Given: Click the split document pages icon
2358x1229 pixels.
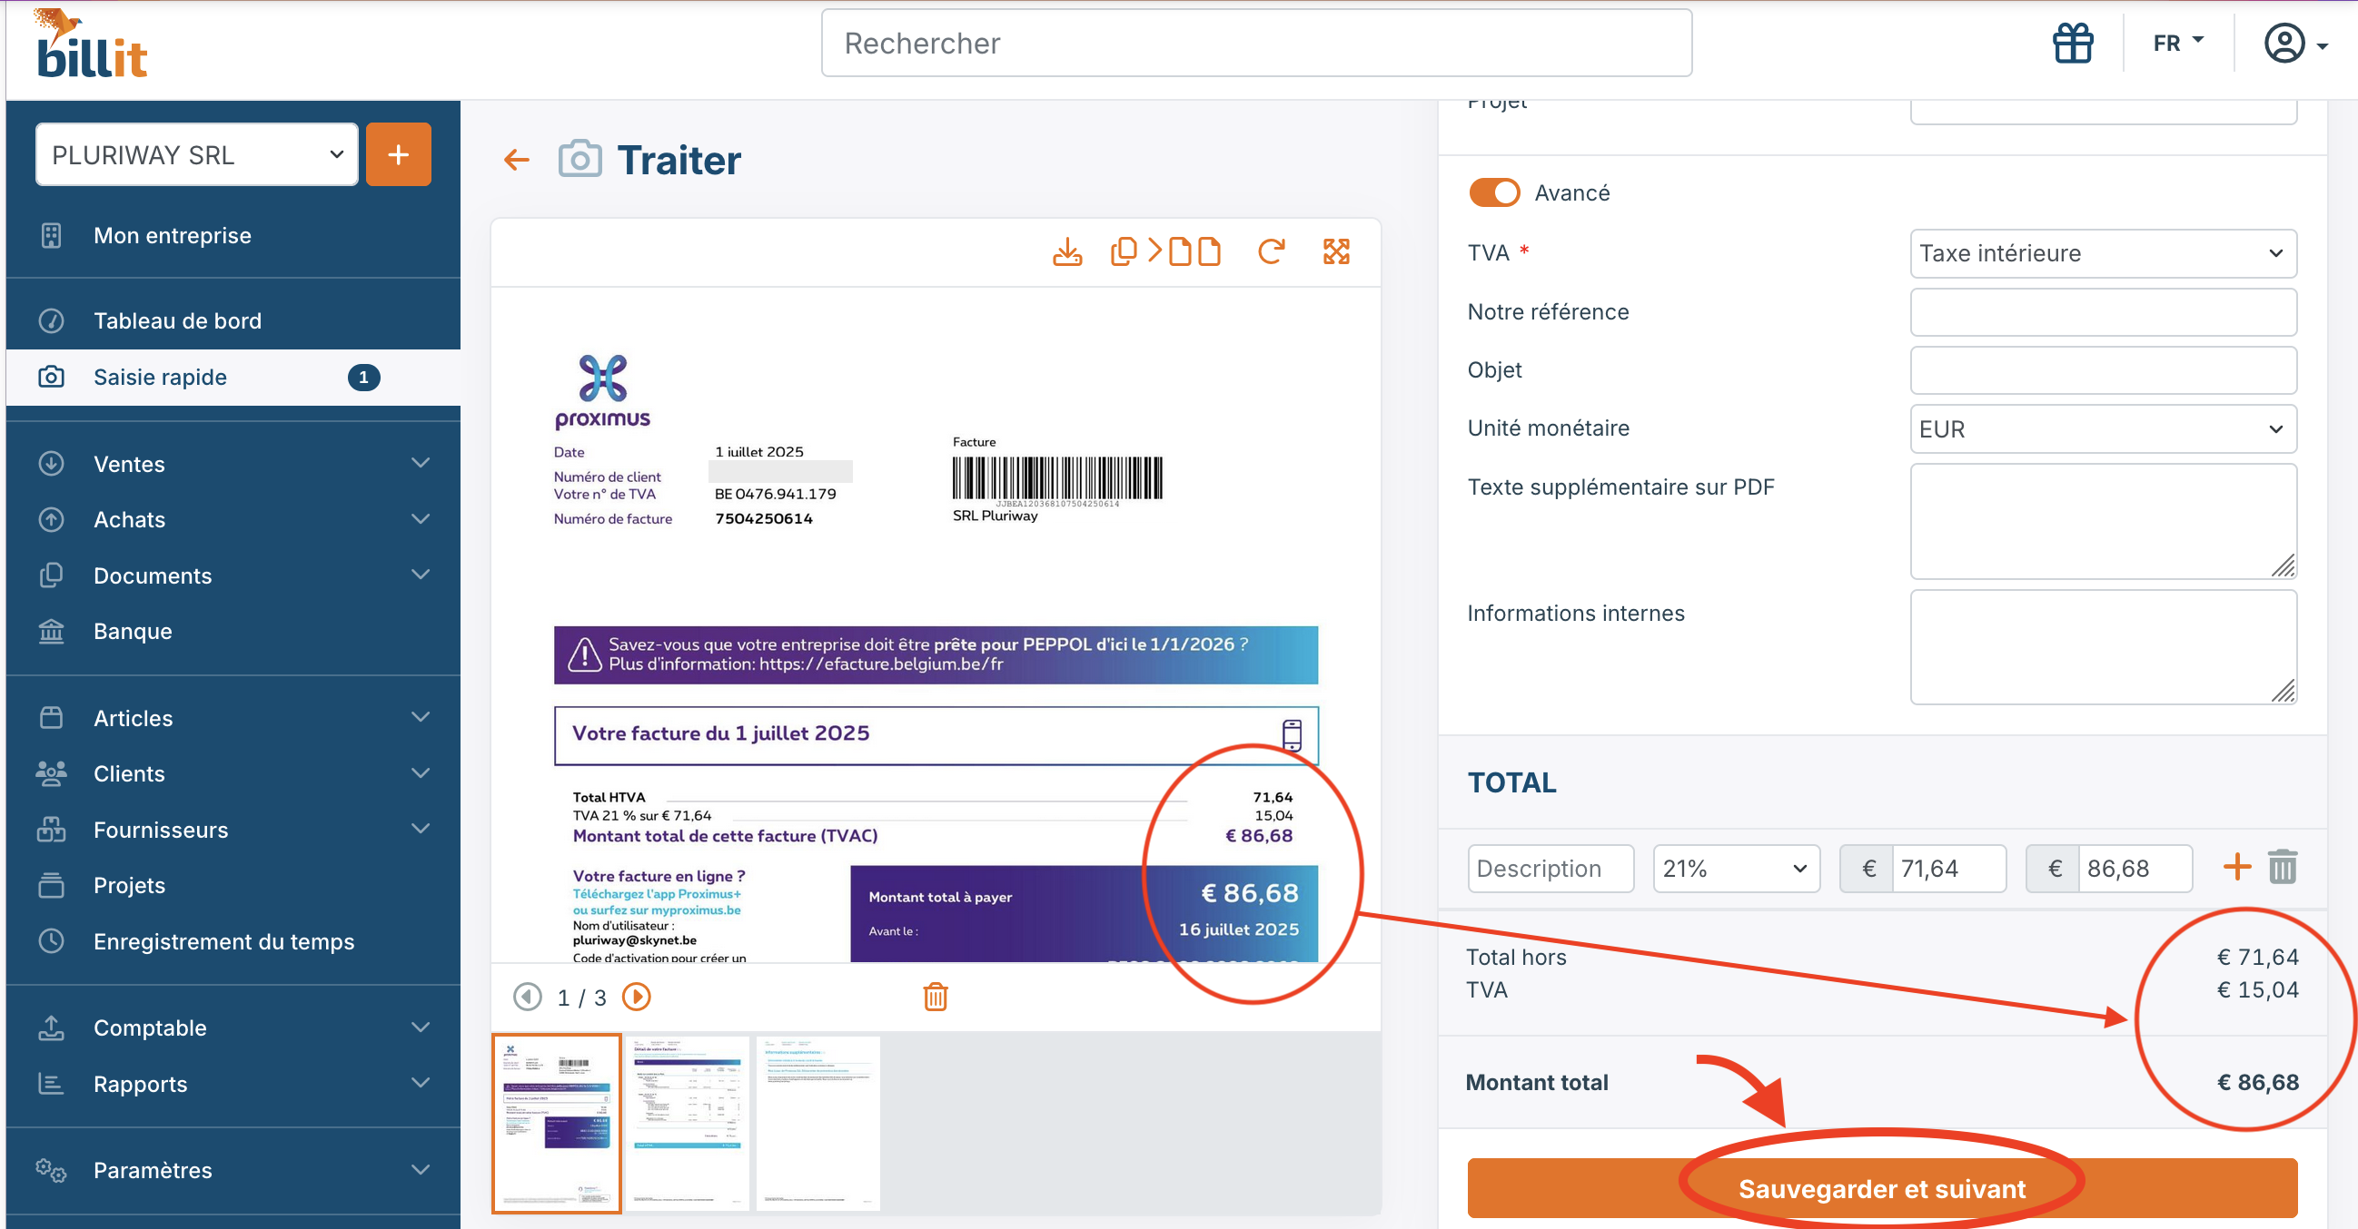Looking at the screenshot, I should 1164,251.
